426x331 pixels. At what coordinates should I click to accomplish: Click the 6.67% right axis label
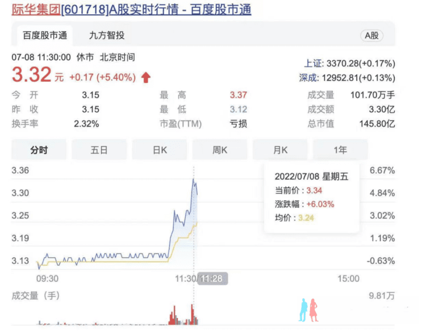[x=382, y=170]
